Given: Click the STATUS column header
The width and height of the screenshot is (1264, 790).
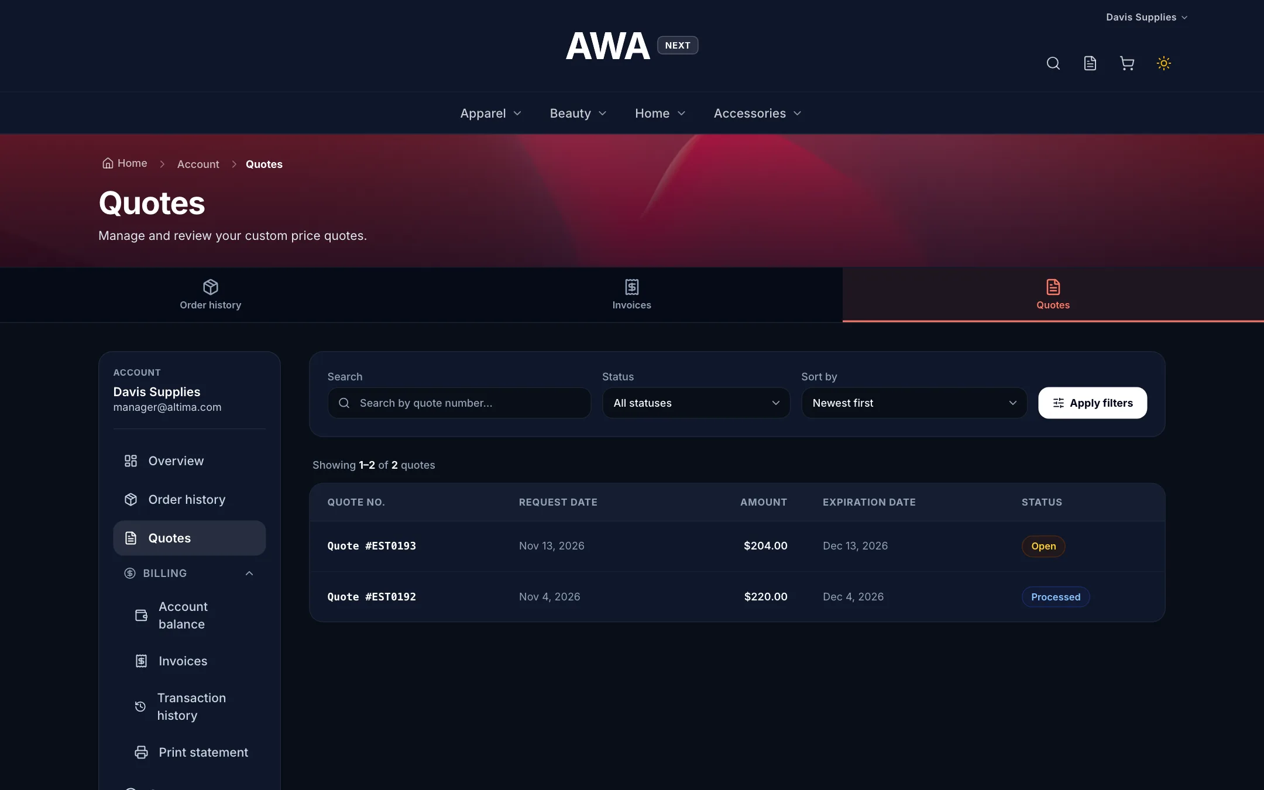Looking at the screenshot, I should tap(1042, 502).
